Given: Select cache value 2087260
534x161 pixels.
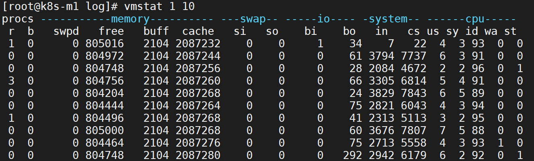Looking at the screenshot, I should point(198,81).
